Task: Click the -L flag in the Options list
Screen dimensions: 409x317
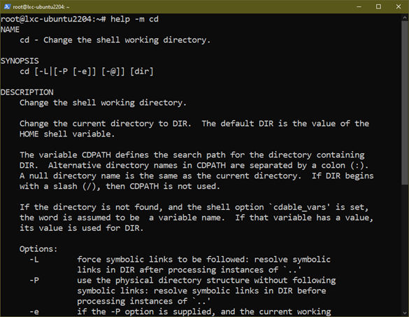Action: pyautogui.click(x=34, y=260)
